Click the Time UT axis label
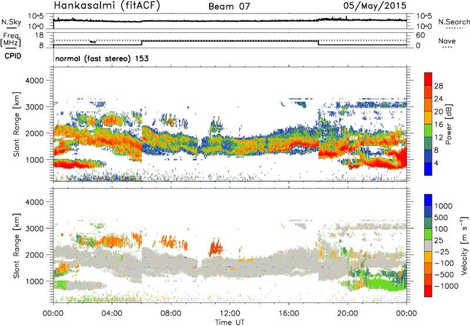 click(230, 322)
